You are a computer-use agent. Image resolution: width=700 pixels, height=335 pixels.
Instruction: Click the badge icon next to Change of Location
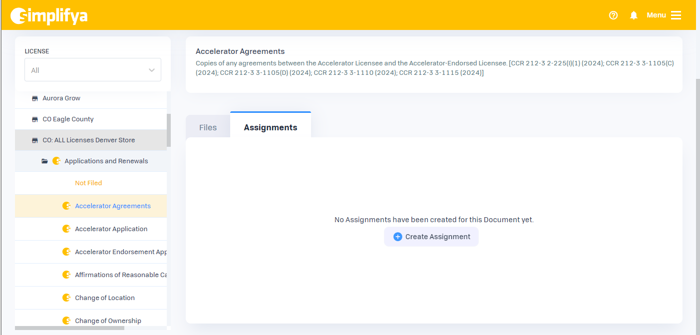(x=66, y=298)
